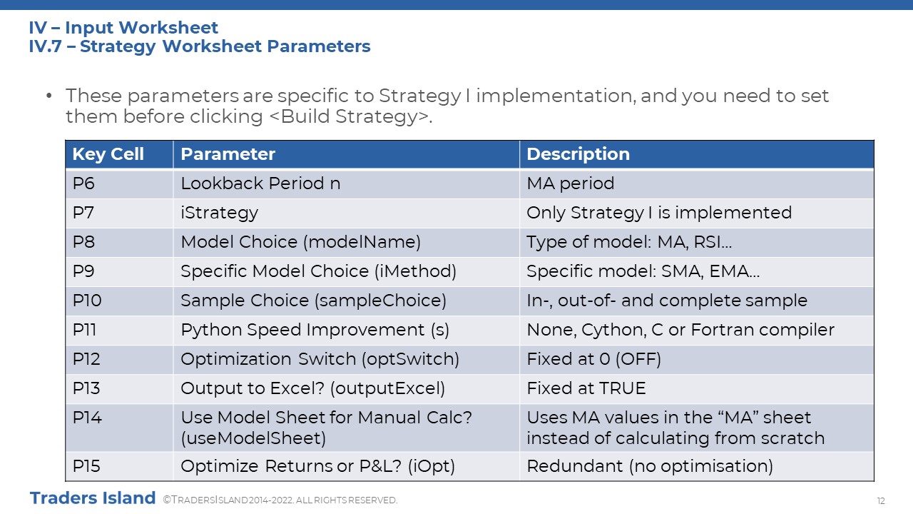This screenshot has width=913, height=514.
Task: Click the iStrategy parameter cell
Action: click(346, 213)
